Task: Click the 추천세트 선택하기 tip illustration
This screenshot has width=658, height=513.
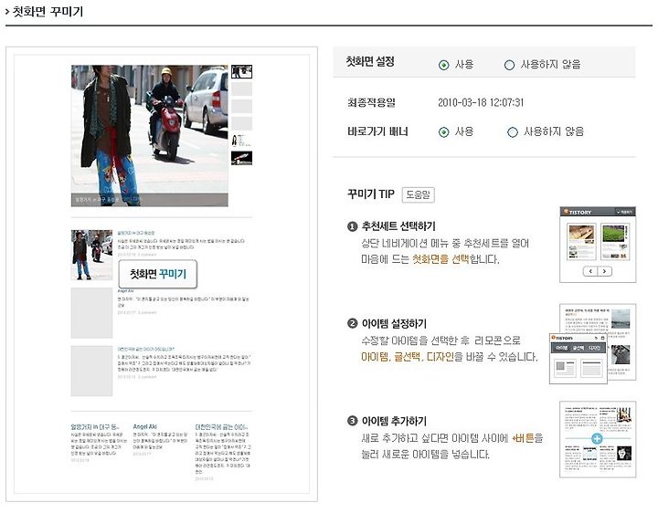Action: pyautogui.click(x=598, y=245)
